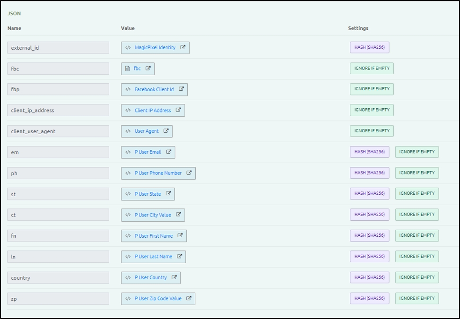Screen dimensions: 460x319
Task: Toggle IGNORE IF EMPTY for em row
Action: click(x=417, y=152)
